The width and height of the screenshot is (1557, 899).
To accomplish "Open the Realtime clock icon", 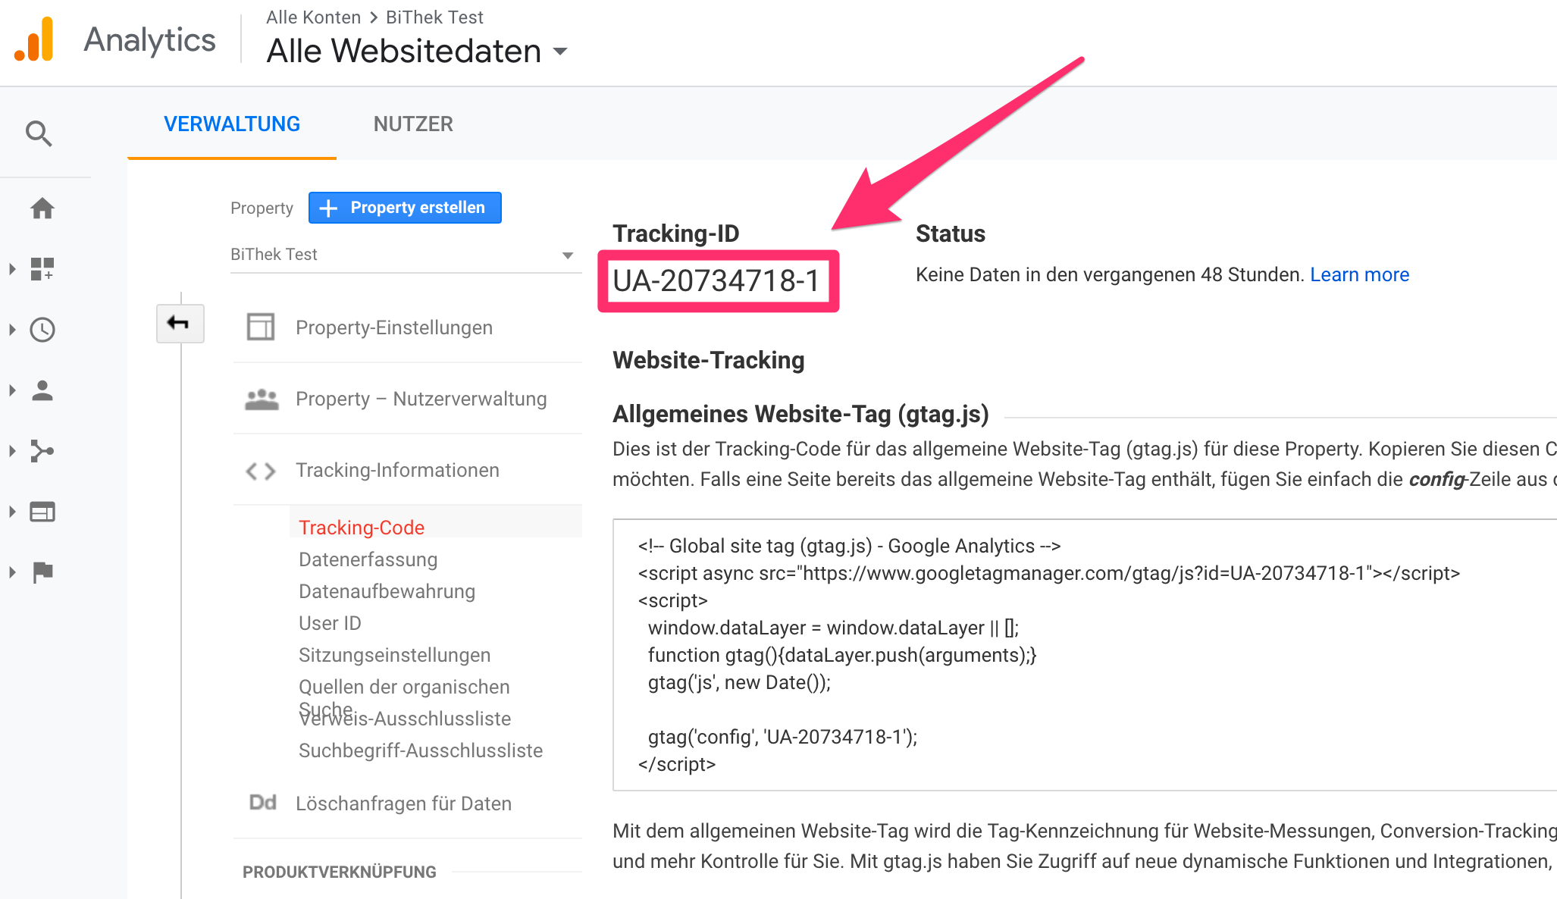I will [x=42, y=330].
